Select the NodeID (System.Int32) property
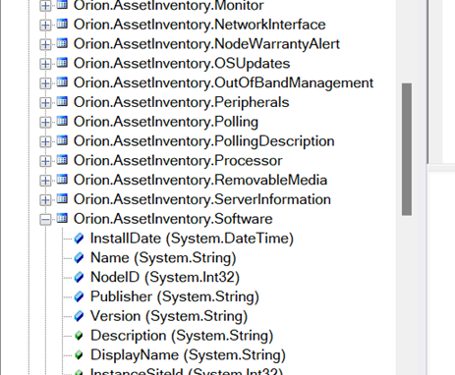The image size is (455, 375). pyautogui.click(x=165, y=277)
